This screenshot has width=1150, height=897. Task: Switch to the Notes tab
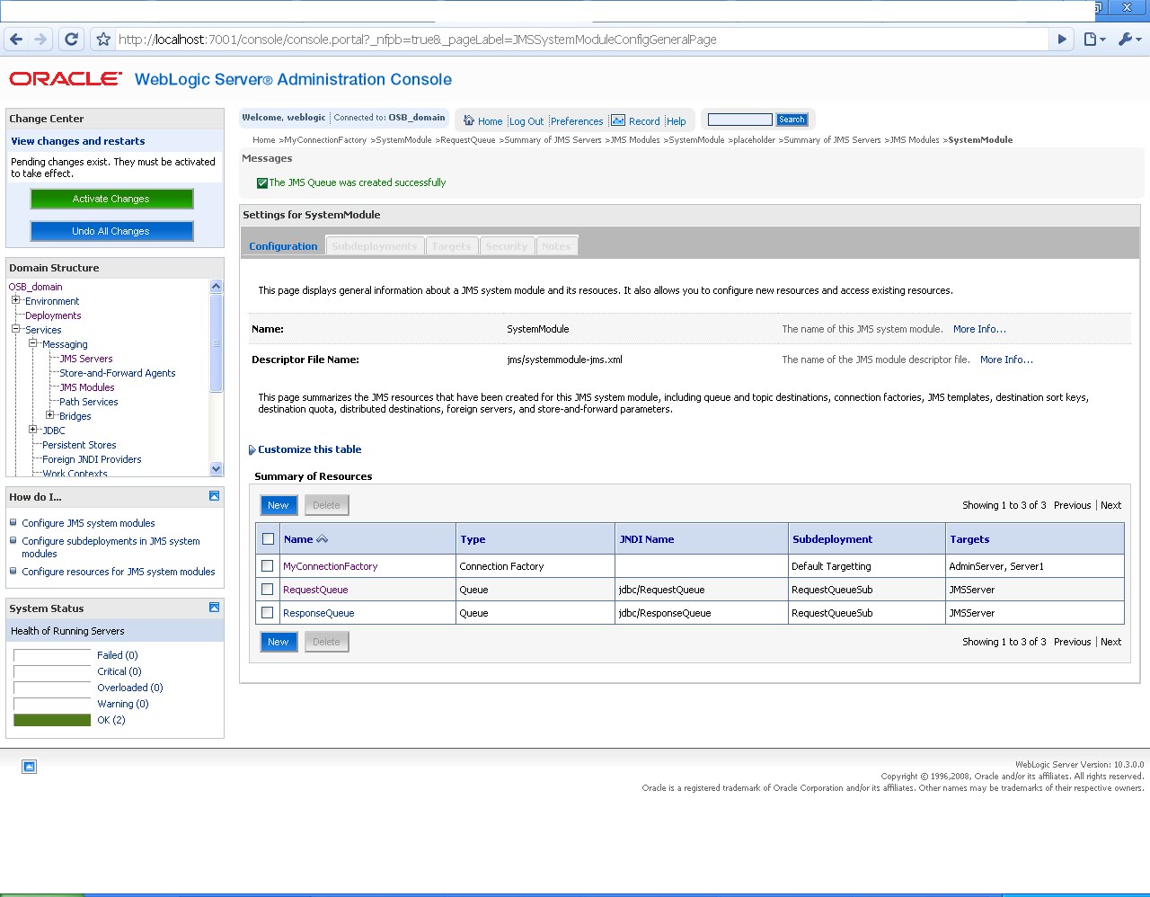[556, 246]
